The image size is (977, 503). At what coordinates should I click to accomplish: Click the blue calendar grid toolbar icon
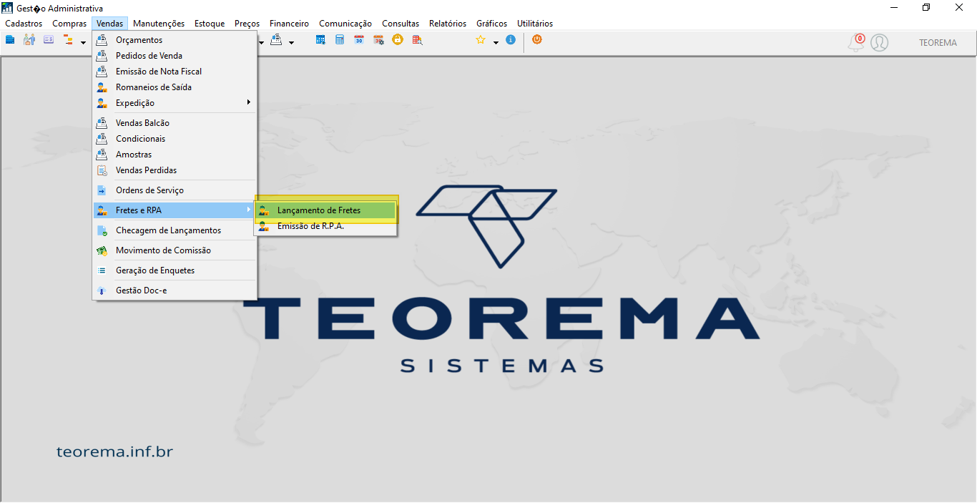pyautogui.click(x=320, y=40)
